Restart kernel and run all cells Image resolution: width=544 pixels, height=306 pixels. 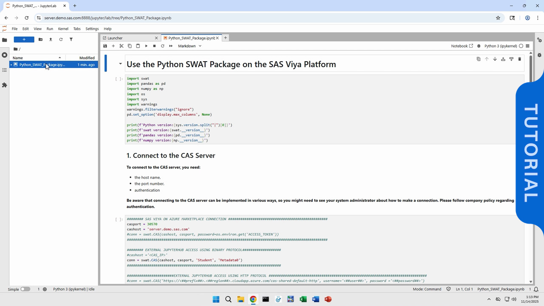171,46
